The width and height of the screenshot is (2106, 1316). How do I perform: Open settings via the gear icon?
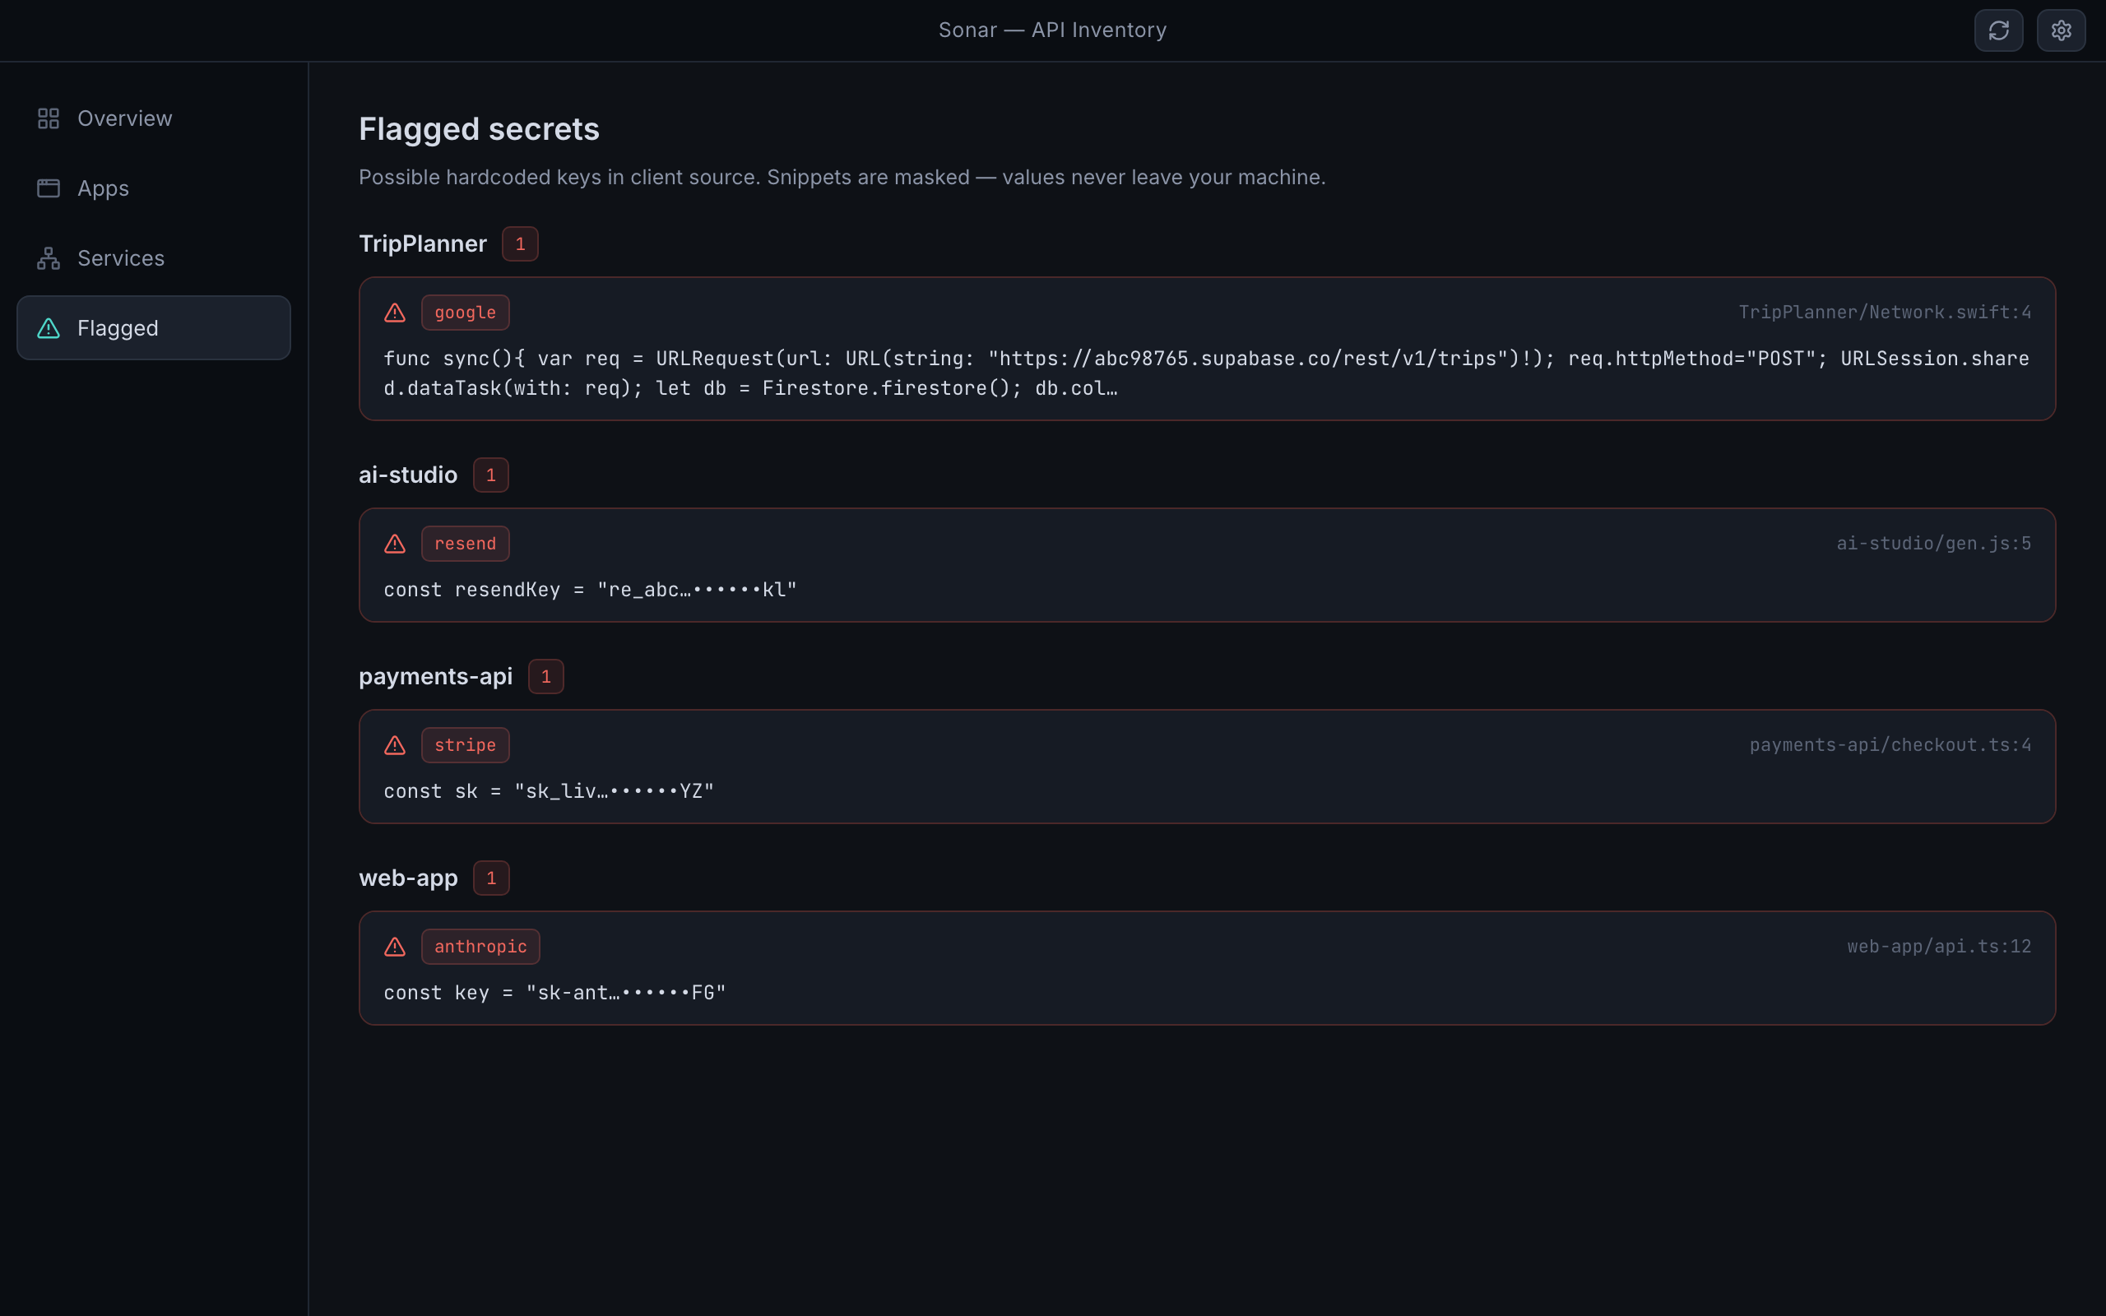2061,30
